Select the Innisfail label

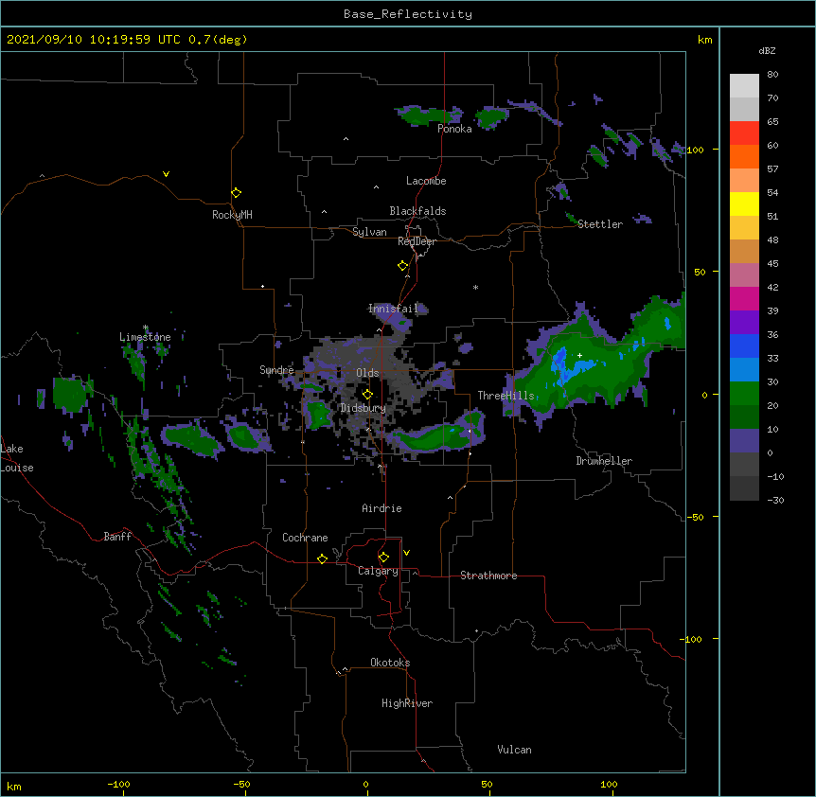393,309
